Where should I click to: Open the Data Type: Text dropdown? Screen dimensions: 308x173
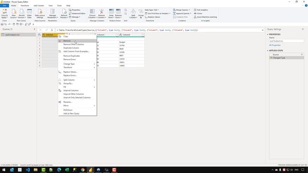click(152, 10)
